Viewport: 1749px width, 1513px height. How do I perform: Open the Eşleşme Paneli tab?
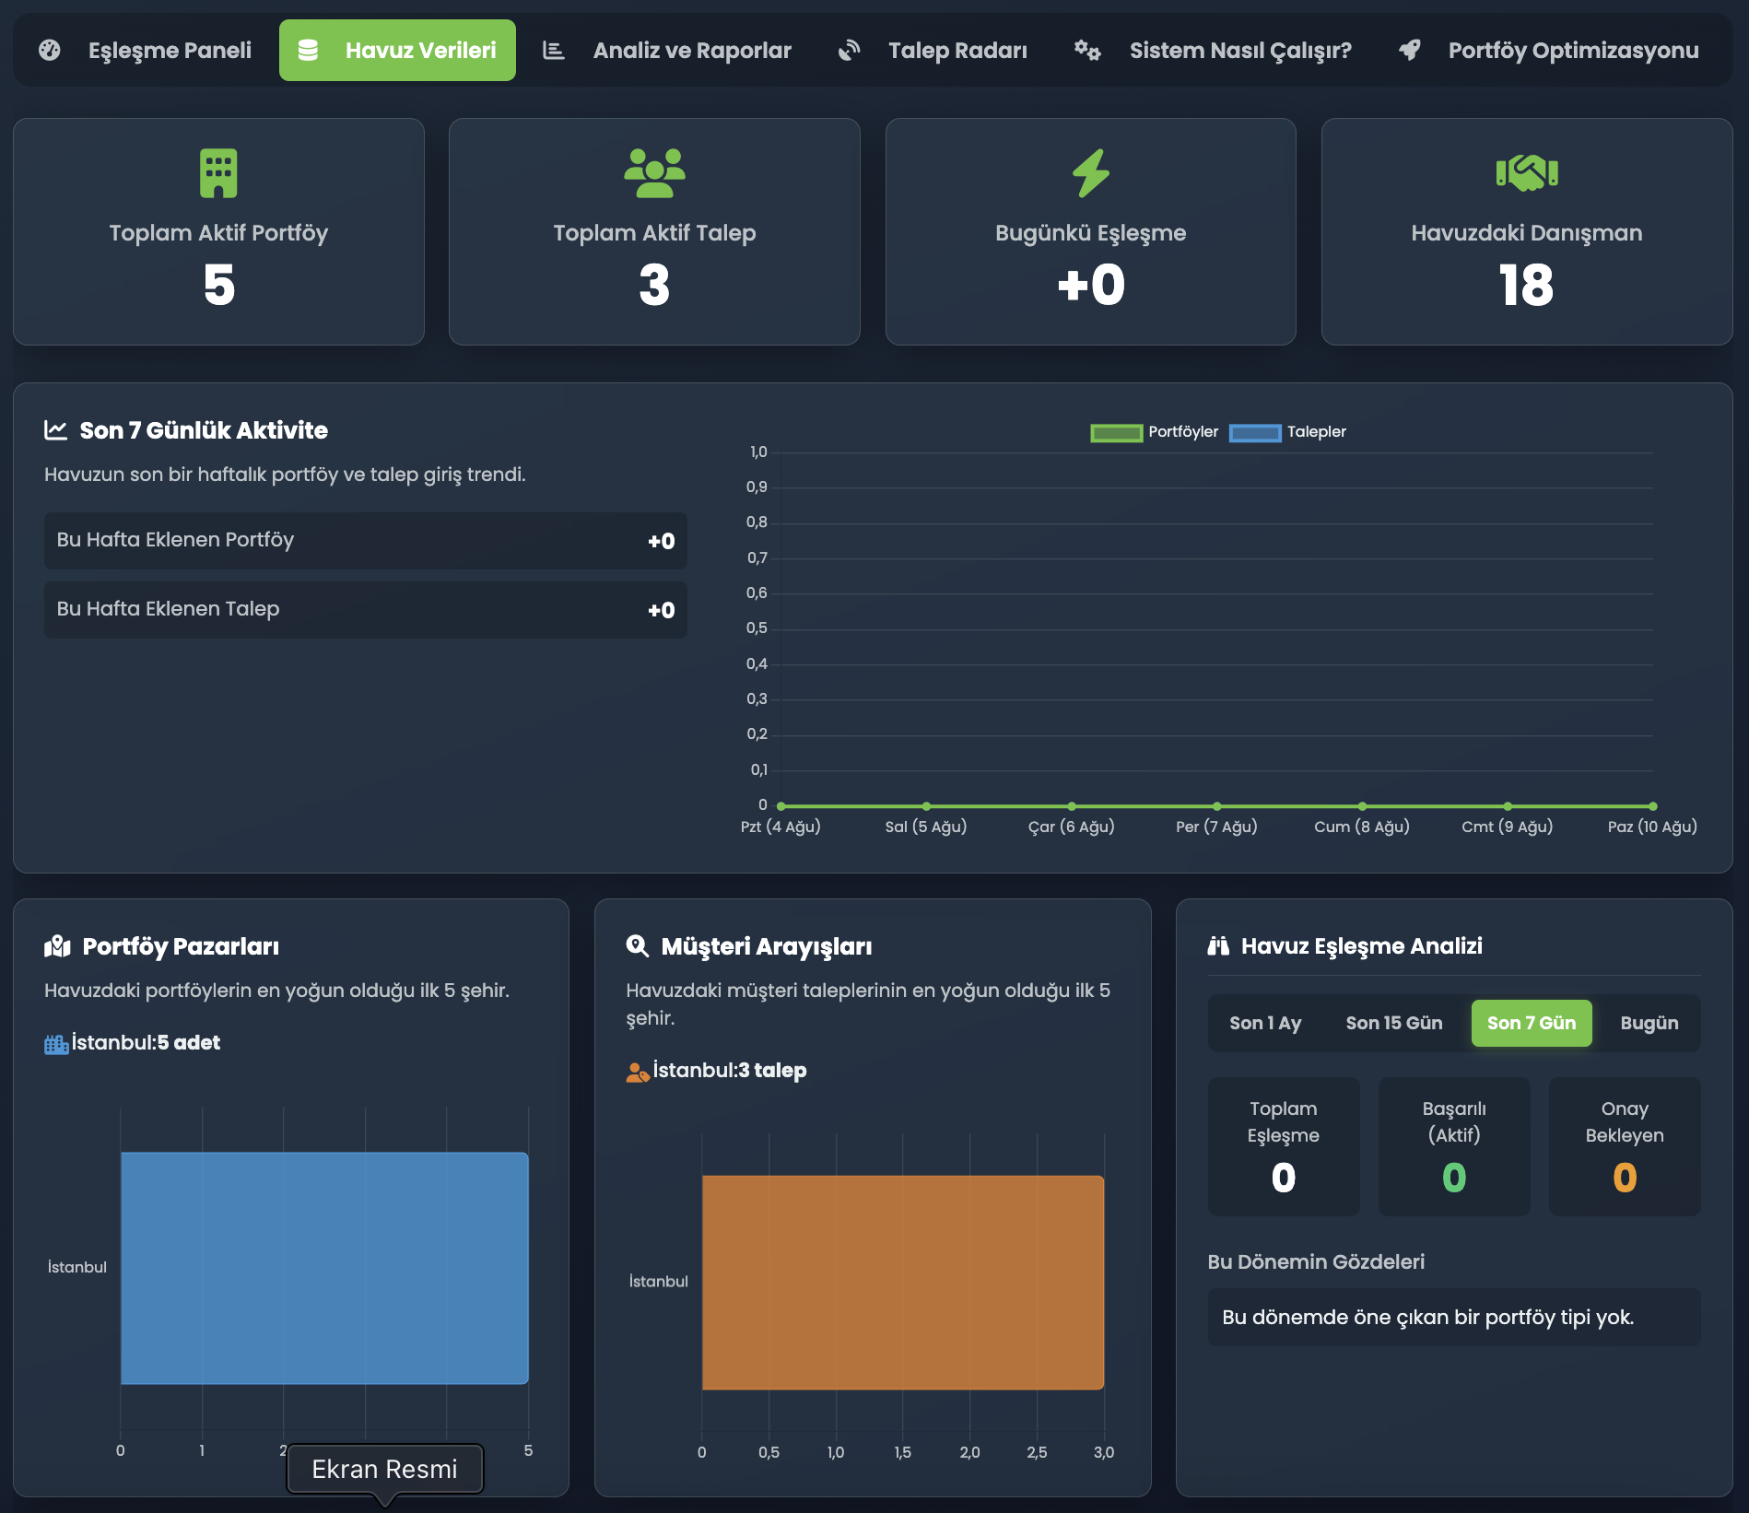[x=146, y=51]
